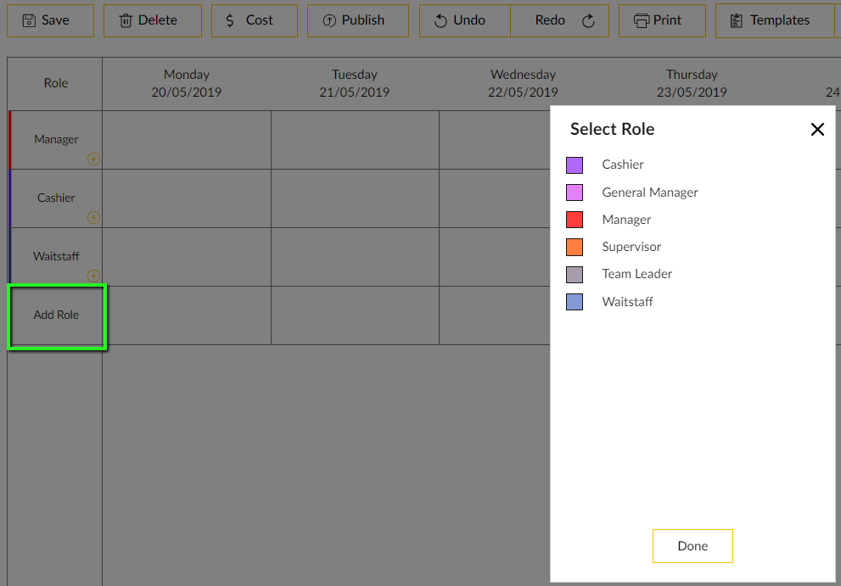Close the Select Role dialog

(x=817, y=129)
